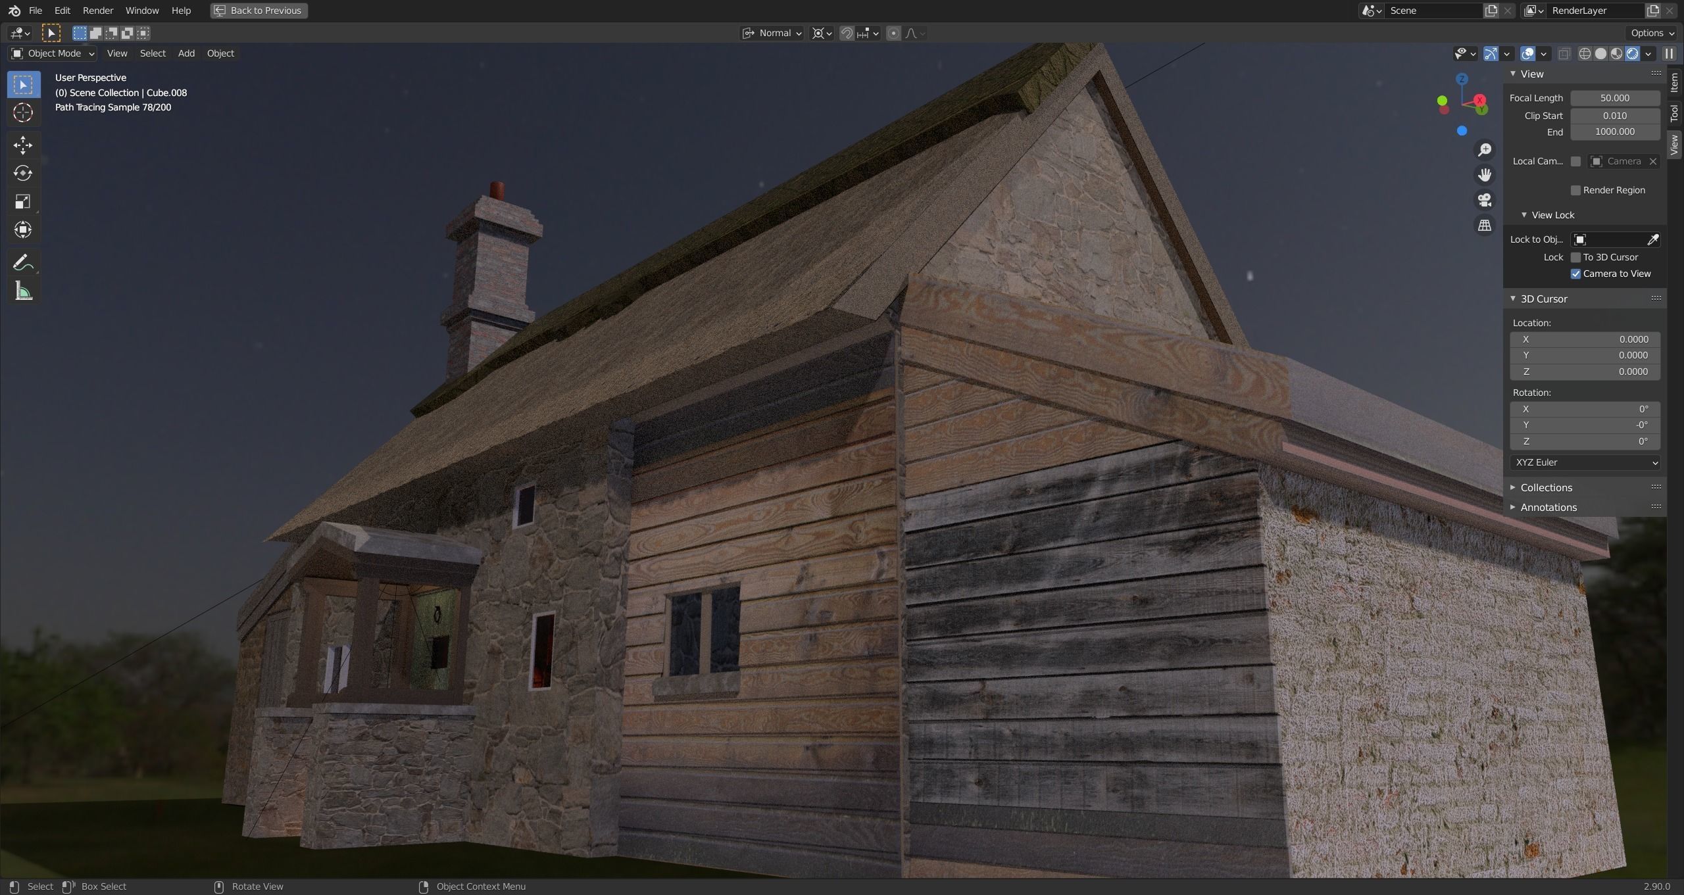Viewport: 1684px width, 895px height.
Task: Open the File menu
Action: tap(36, 11)
